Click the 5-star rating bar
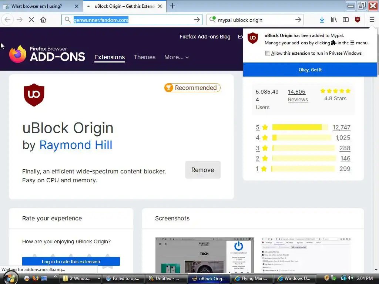The width and height of the screenshot is (379, 284). point(300,127)
